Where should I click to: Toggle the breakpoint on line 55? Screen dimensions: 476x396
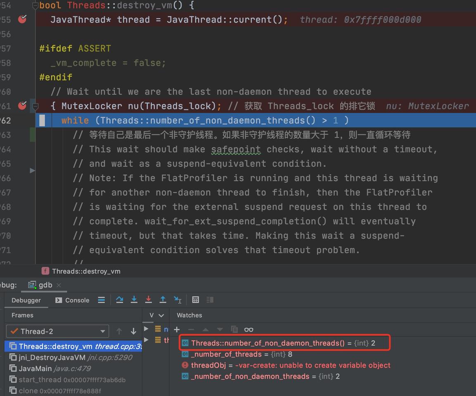click(22, 19)
